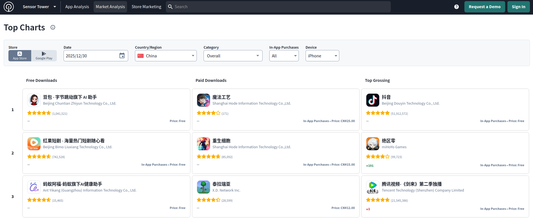The image size is (533, 218).
Task: Click the 重生细胞 price CN¥15.00 text
Action: coord(343,165)
